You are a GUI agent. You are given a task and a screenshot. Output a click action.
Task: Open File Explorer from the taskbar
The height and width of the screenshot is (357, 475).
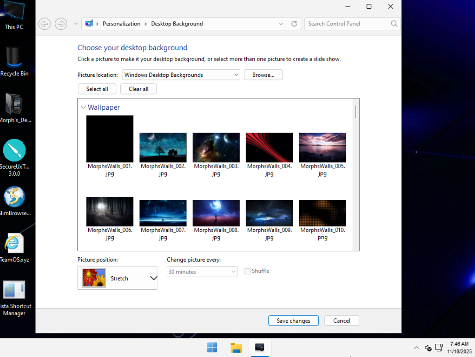[x=236, y=347]
